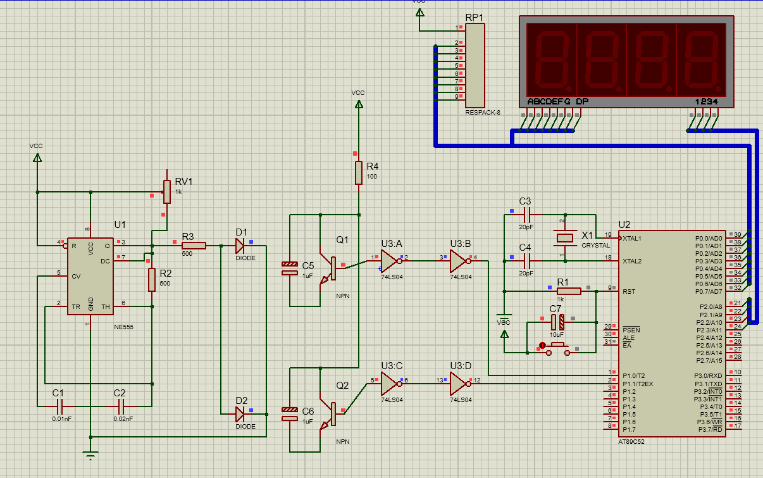The height and width of the screenshot is (478, 763).
Task: Select inverter gate U3:A
Action: (391, 260)
